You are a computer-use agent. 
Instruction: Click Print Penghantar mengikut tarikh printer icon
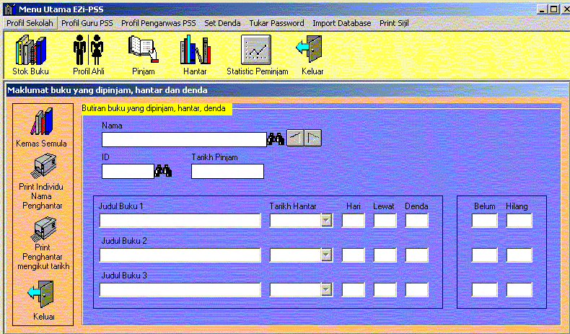pyautogui.click(x=41, y=229)
